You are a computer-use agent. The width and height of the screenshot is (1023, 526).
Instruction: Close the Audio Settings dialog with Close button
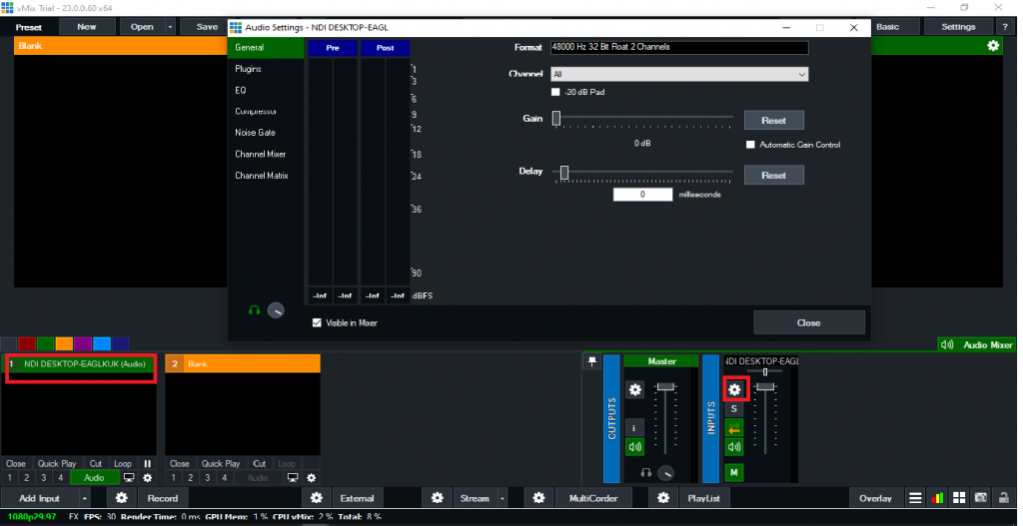809,322
